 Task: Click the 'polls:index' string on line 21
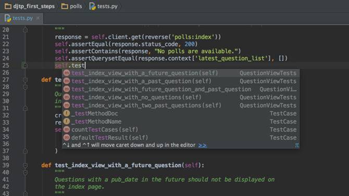[193, 37]
